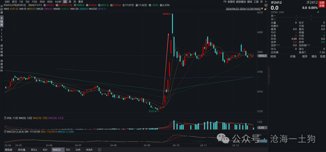This screenshot has height=152, width=326.
Task: Open the 更多 periods dropdown
Action: 81,2
